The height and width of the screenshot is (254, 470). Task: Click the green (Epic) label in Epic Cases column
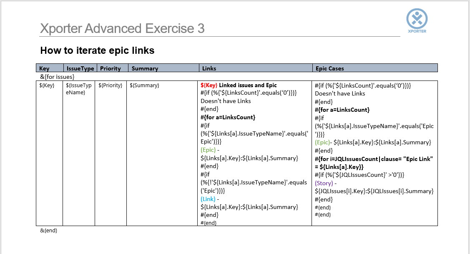pos(322,142)
